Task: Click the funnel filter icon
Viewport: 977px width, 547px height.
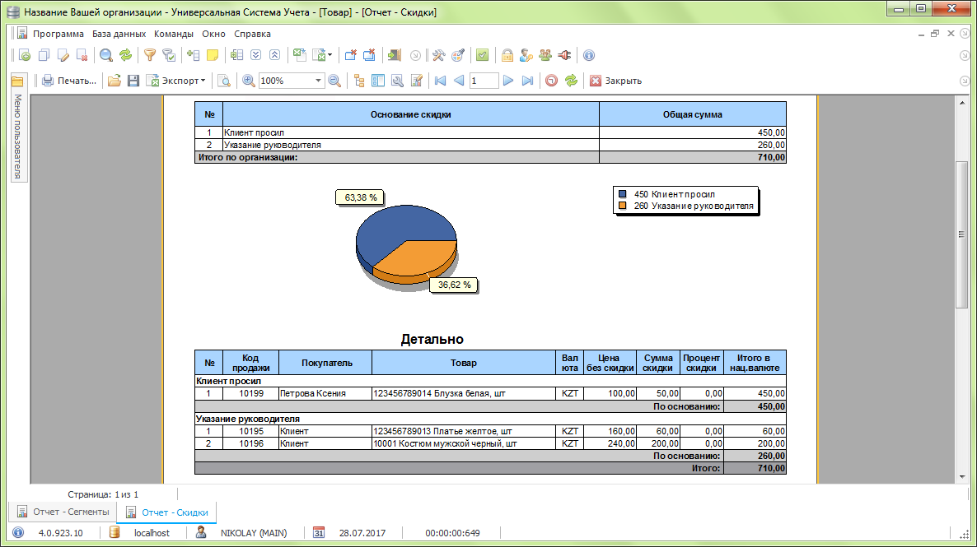Action: point(150,55)
